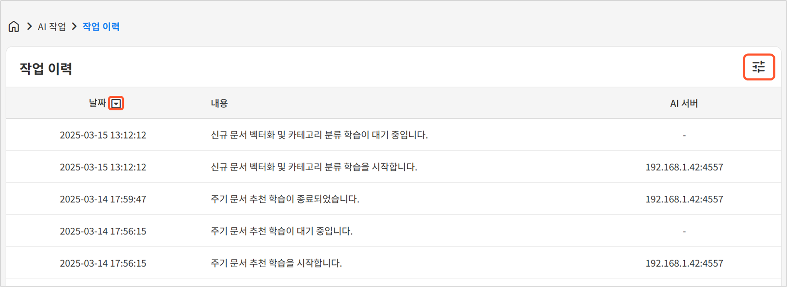
Task: Click the first breadcrumb chevron separator
Action: coord(29,27)
